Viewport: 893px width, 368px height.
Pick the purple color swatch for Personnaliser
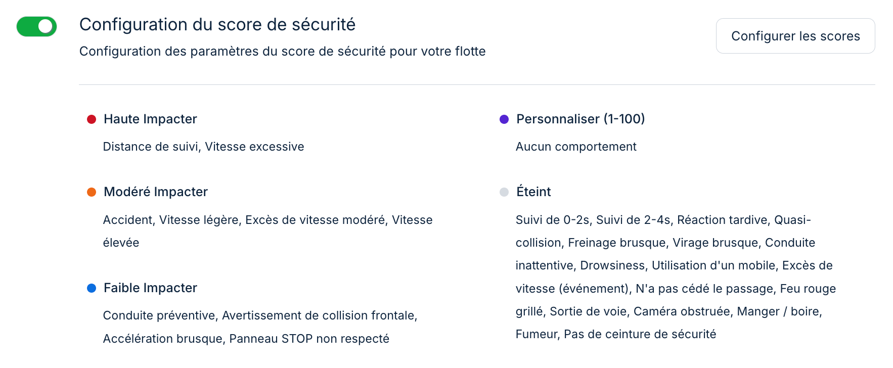[x=504, y=119]
